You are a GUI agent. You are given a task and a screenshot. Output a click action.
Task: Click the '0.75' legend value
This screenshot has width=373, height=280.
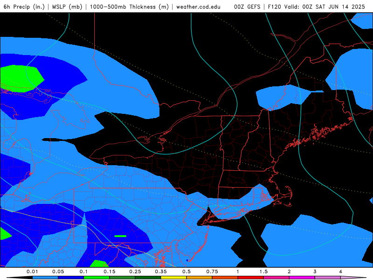click(x=212, y=272)
